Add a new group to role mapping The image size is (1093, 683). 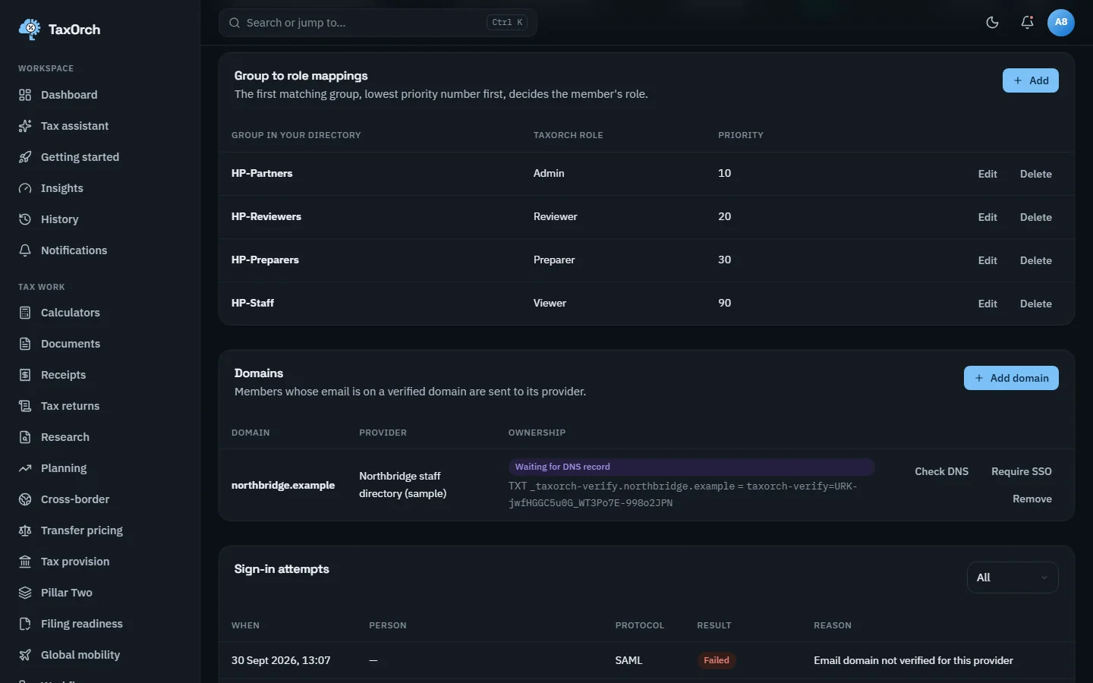[1030, 80]
